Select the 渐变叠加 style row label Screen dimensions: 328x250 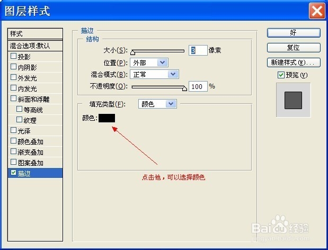pos(30,152)
